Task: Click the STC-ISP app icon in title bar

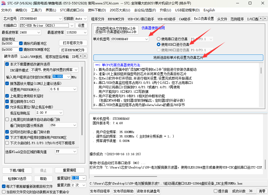Action: (3, 3)
